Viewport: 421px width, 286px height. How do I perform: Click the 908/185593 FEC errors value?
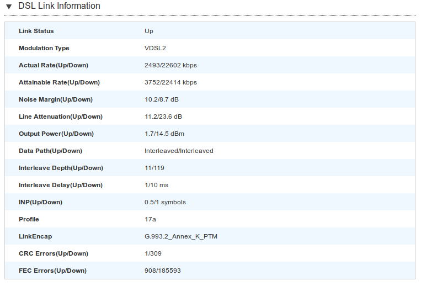(162, 271)
